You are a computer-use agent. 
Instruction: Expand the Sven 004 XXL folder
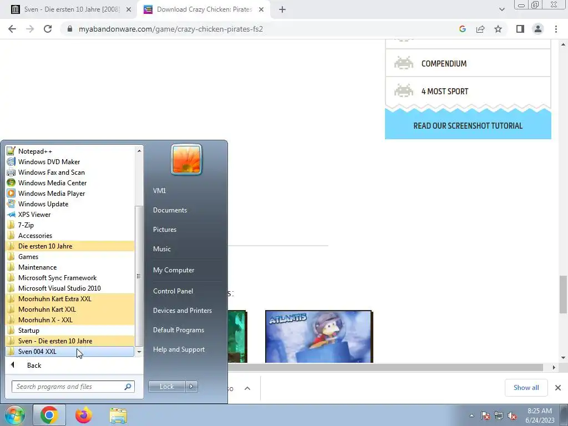click(x=70, y=351)
